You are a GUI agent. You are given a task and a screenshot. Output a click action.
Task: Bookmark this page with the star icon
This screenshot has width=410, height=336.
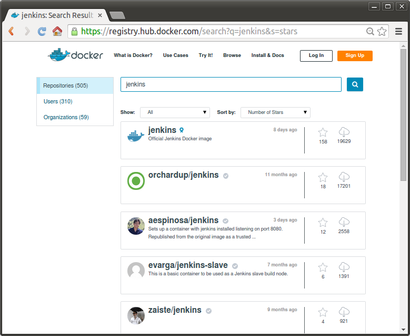tap(382, 32)
